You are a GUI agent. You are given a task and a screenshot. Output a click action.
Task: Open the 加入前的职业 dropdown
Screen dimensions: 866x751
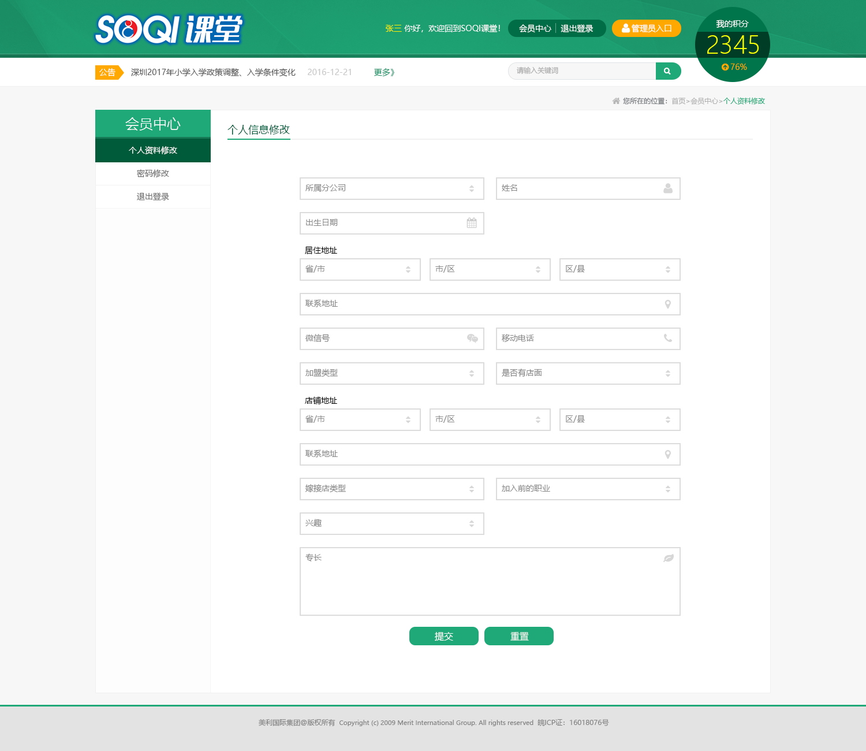tap(588, 489)
